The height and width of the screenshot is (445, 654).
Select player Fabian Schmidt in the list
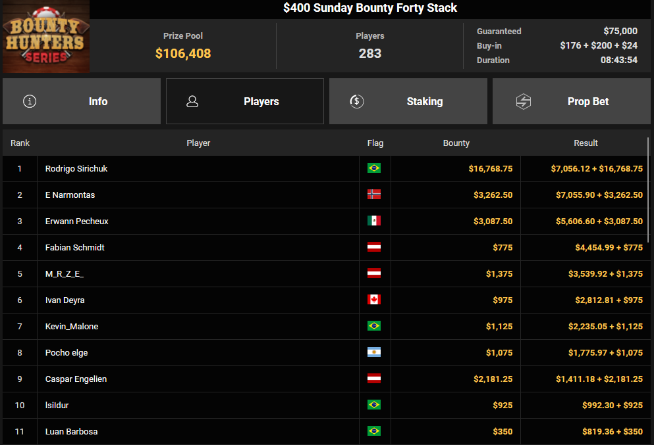75,247
